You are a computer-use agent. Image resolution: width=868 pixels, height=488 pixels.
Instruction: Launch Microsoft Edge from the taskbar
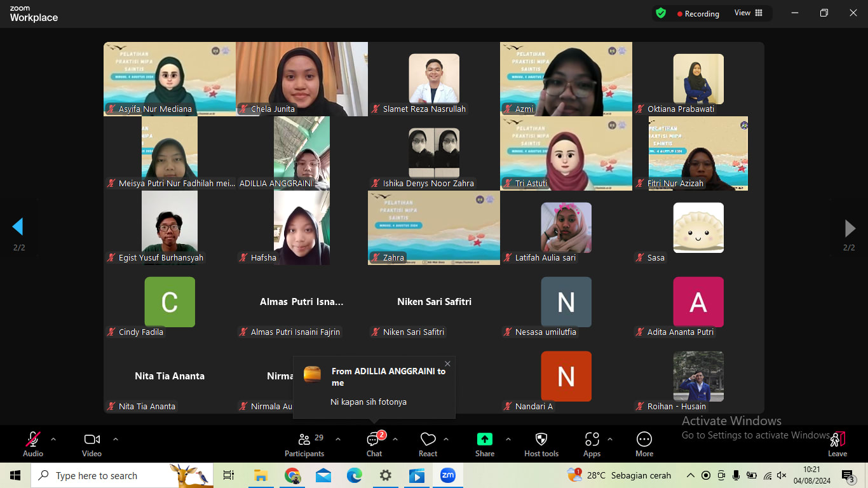click(x=355, y=475)
